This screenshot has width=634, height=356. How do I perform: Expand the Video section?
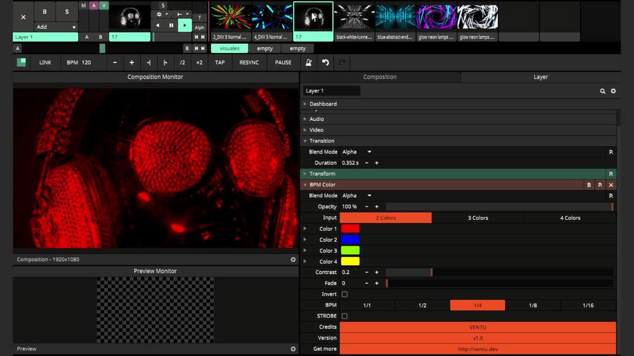459,130
